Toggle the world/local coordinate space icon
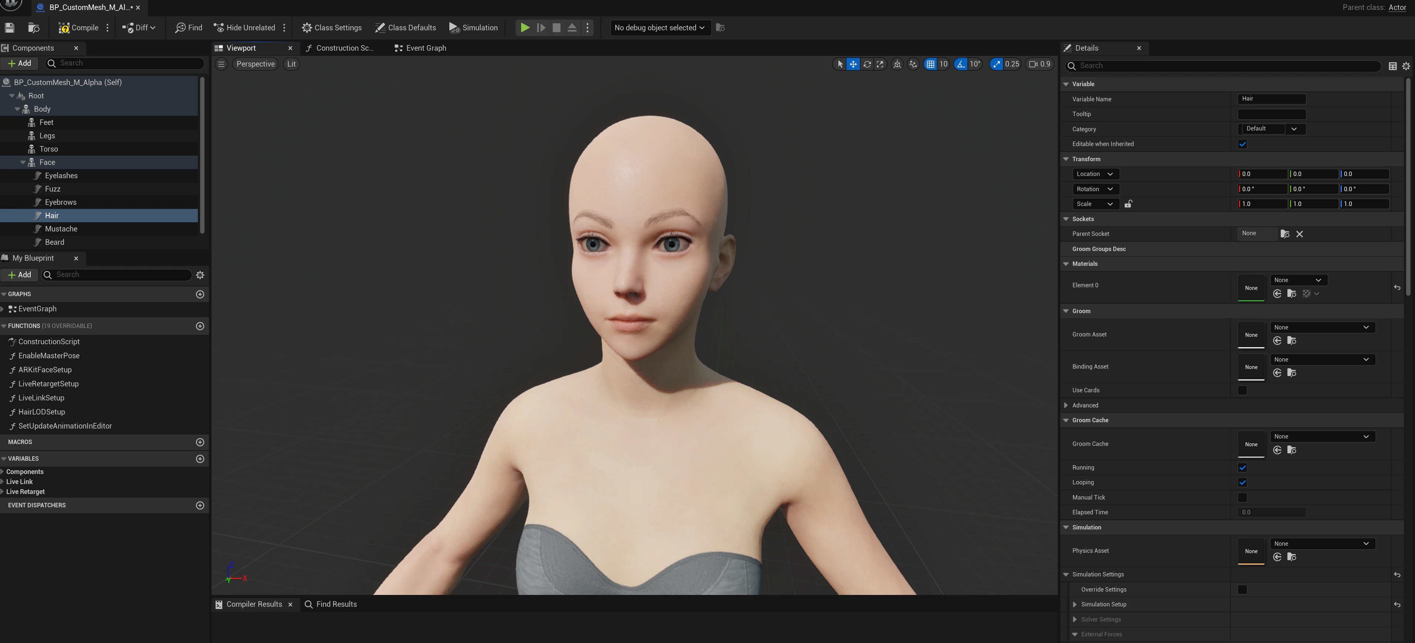This screenshot has width=1415, height=643. point(897,64)
